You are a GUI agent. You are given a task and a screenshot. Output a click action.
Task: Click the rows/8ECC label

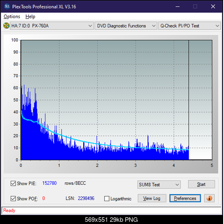coord(75,183)
